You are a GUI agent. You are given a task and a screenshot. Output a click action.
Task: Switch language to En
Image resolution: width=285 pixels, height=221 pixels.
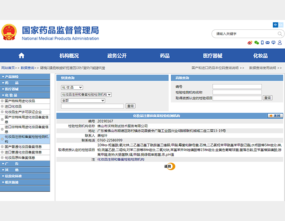(x=281, y=25)
